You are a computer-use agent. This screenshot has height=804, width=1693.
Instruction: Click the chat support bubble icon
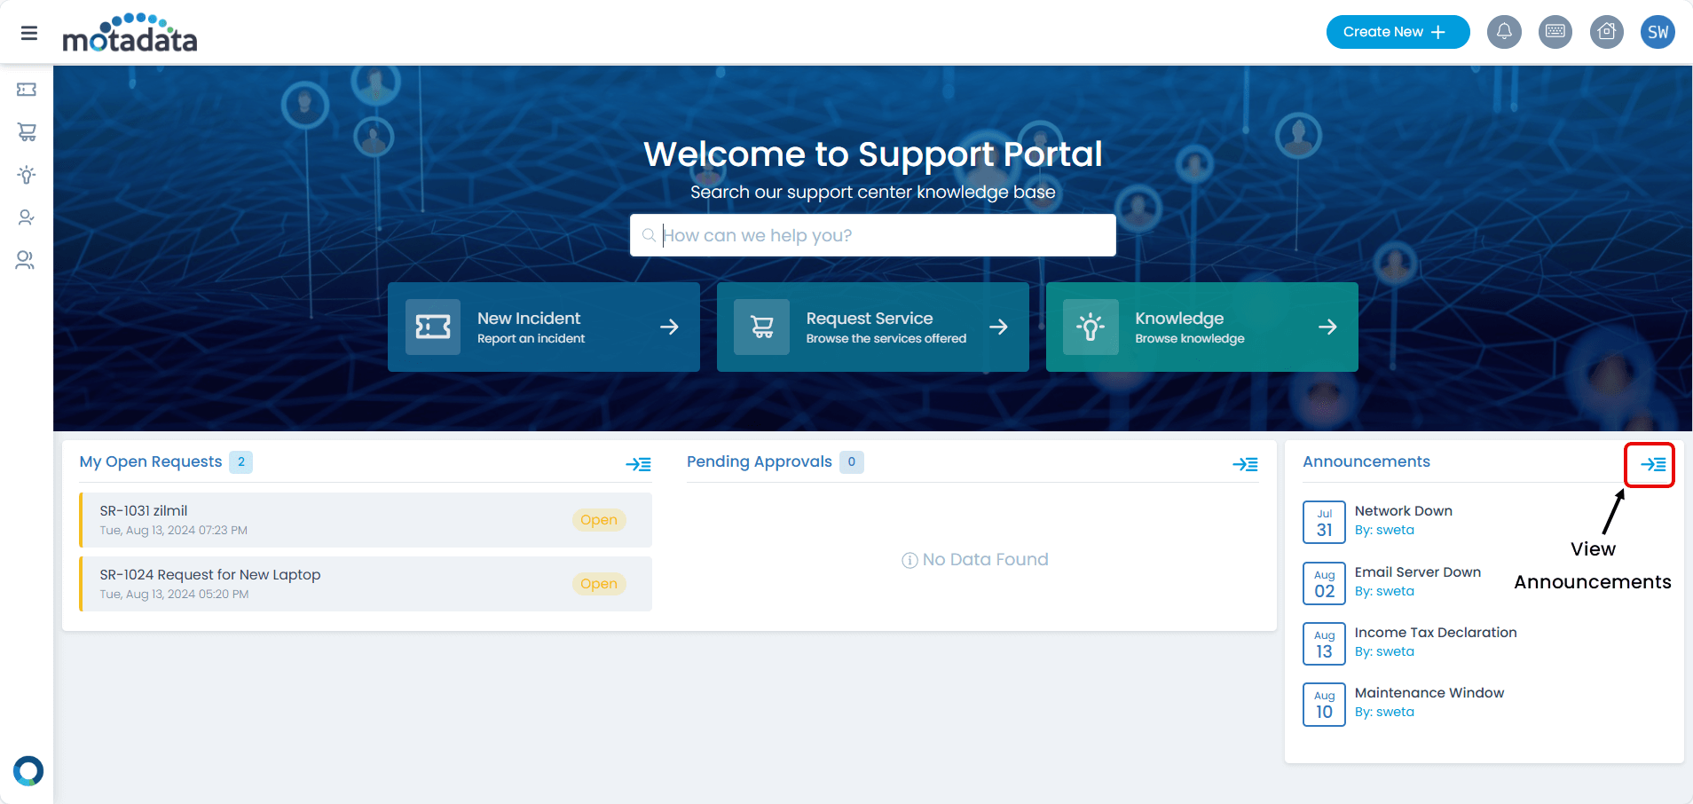click(x=28, y=770)
